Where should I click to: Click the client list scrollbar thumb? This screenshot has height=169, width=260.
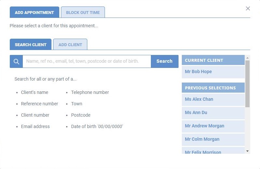coord(247,84)
